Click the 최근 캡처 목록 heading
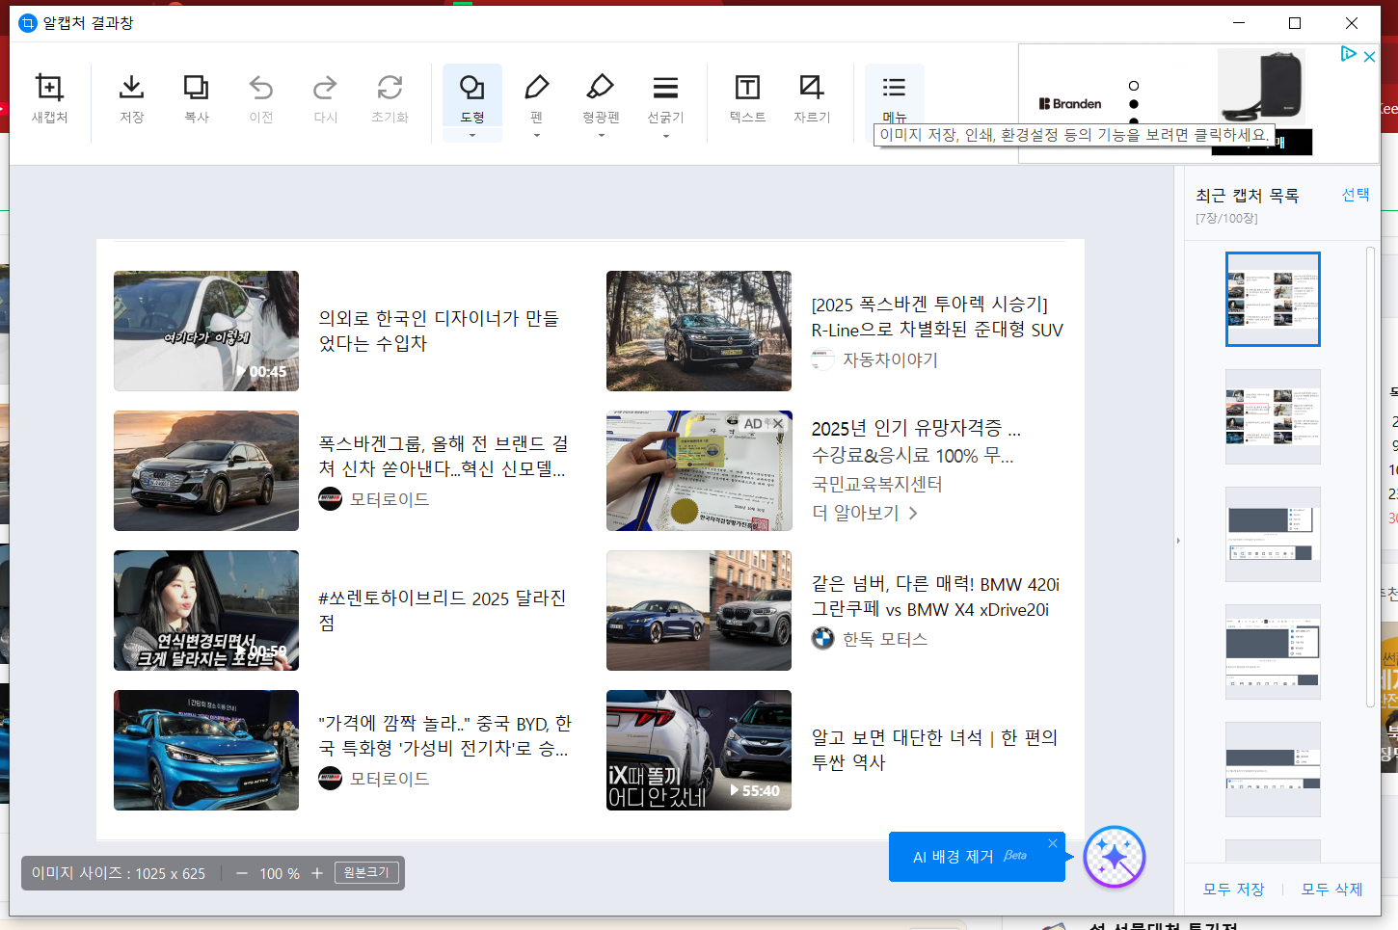 (1248, 196)
